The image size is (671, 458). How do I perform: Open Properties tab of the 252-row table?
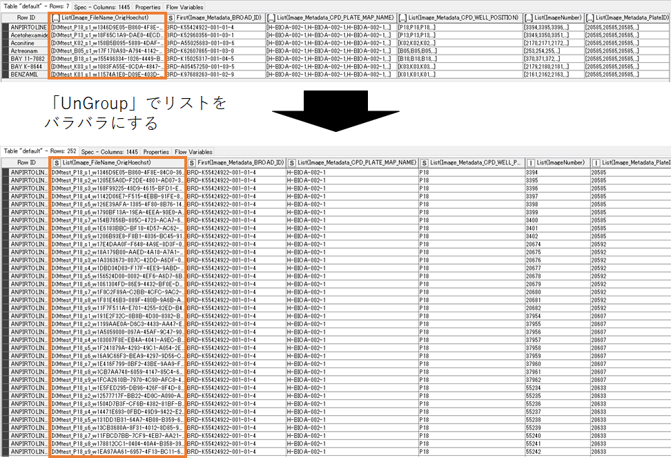156,152
